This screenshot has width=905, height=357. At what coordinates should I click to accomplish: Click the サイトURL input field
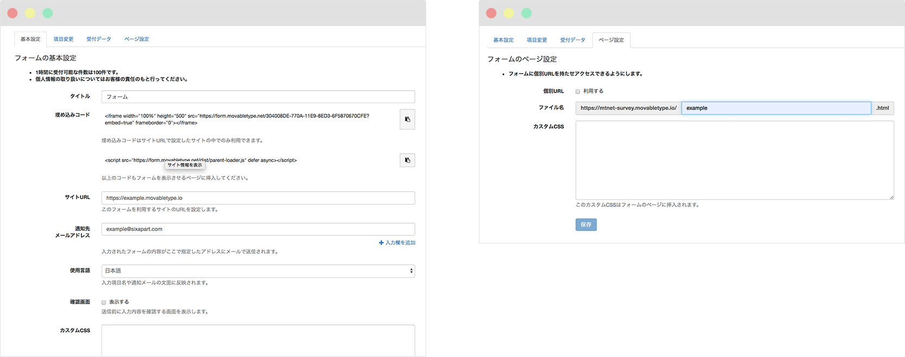pyautogui.click(x=258, y=198)
